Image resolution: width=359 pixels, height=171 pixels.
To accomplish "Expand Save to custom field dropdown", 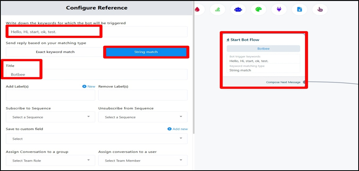I will (97, 139).
